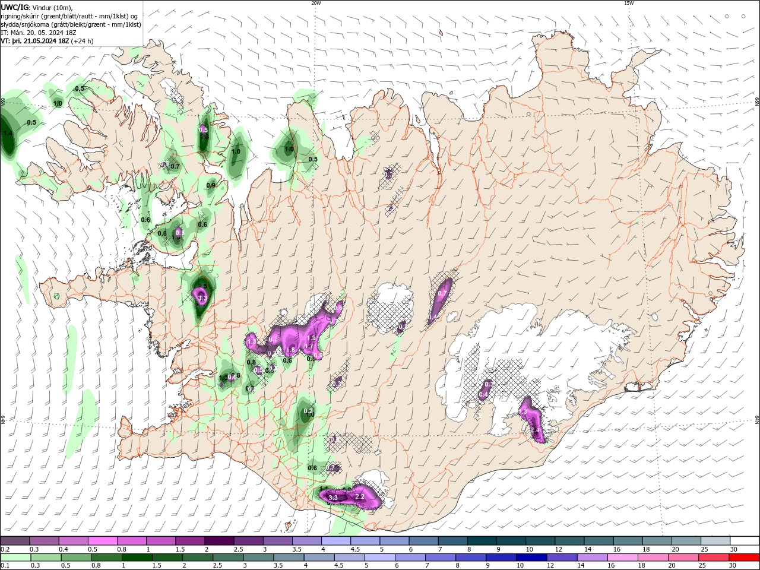
Task: Select the green 0.5–0.8 lower legend swatch
Action: (76, 558)
